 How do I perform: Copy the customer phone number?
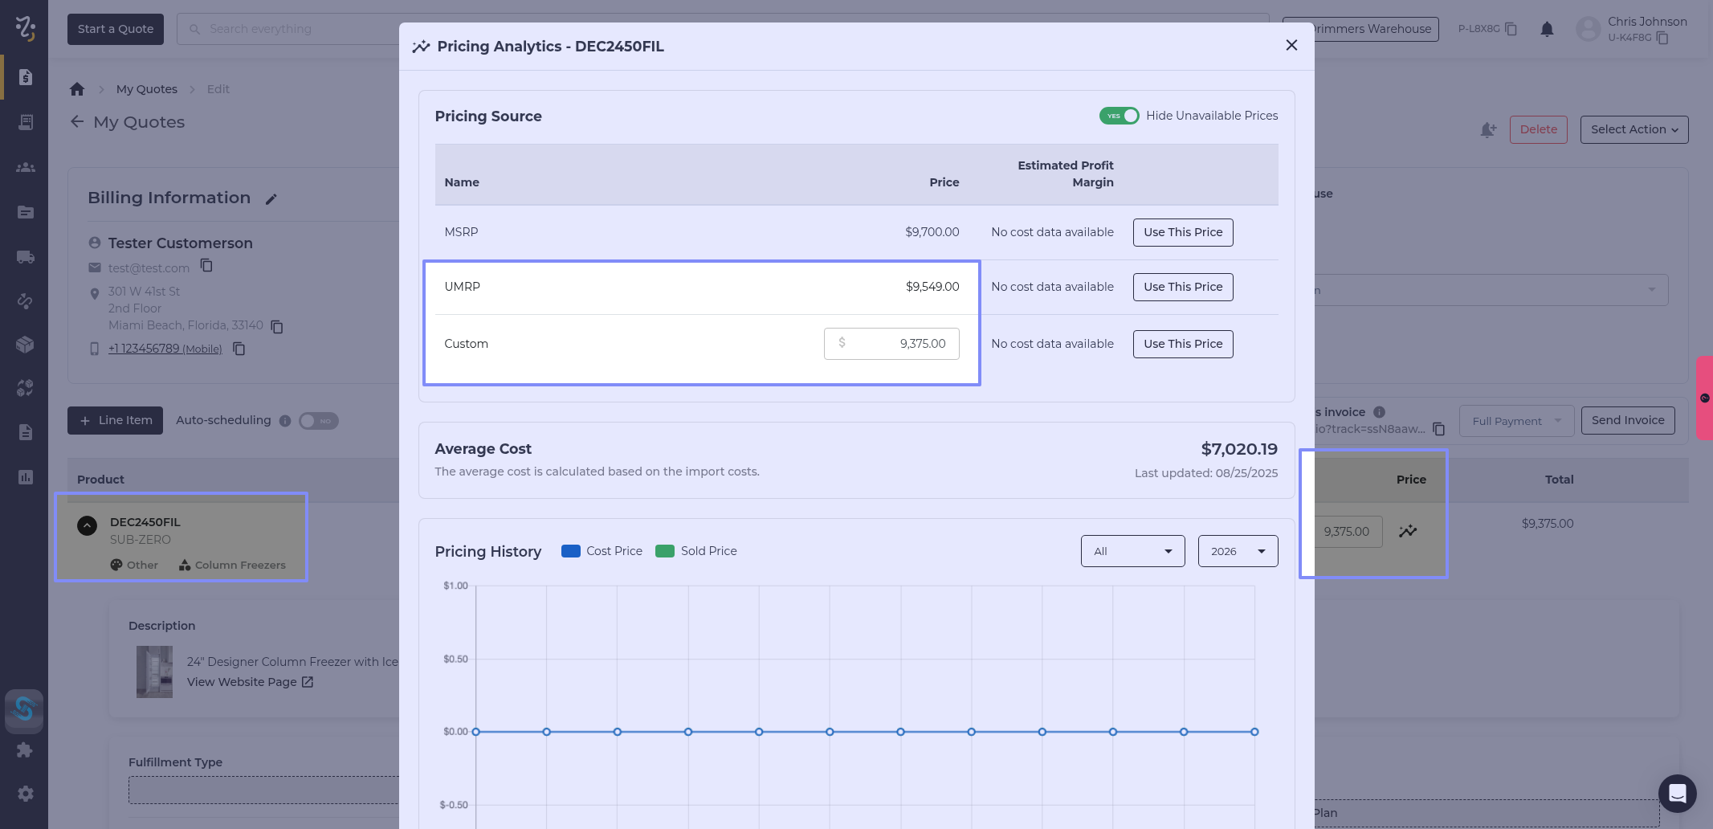tap(239, 349)
